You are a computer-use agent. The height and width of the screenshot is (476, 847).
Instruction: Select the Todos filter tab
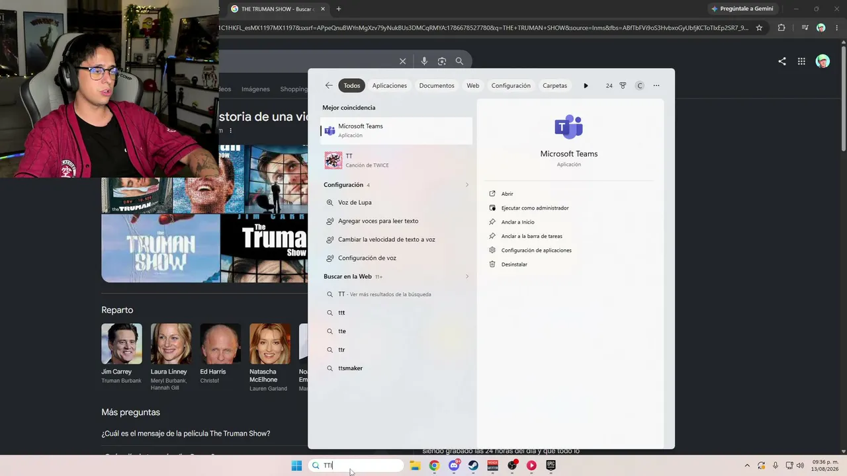coord(352,85)
